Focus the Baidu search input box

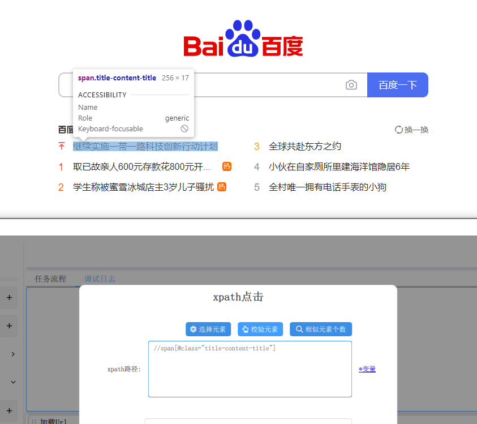pyautogui.click(x=213, y=85)
